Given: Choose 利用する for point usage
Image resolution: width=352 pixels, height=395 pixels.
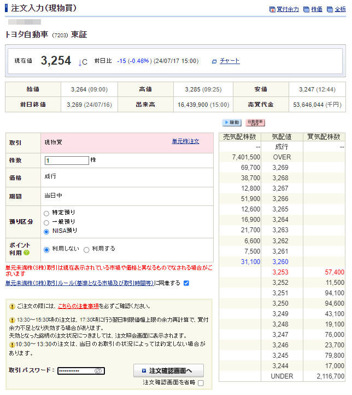Looking at the screenshot, I should pos(86,249).
